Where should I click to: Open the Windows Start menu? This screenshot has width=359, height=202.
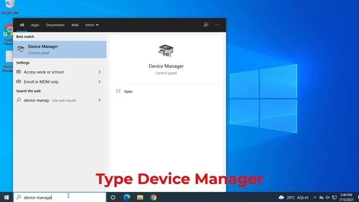[6, 197]
